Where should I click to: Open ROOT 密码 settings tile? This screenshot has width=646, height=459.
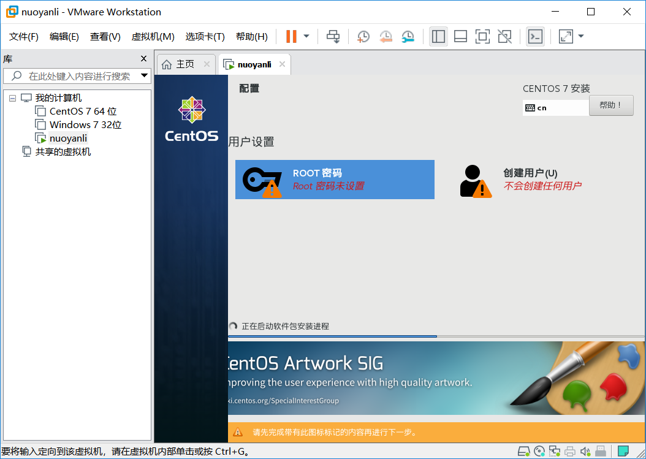click(x=335, y=179)
